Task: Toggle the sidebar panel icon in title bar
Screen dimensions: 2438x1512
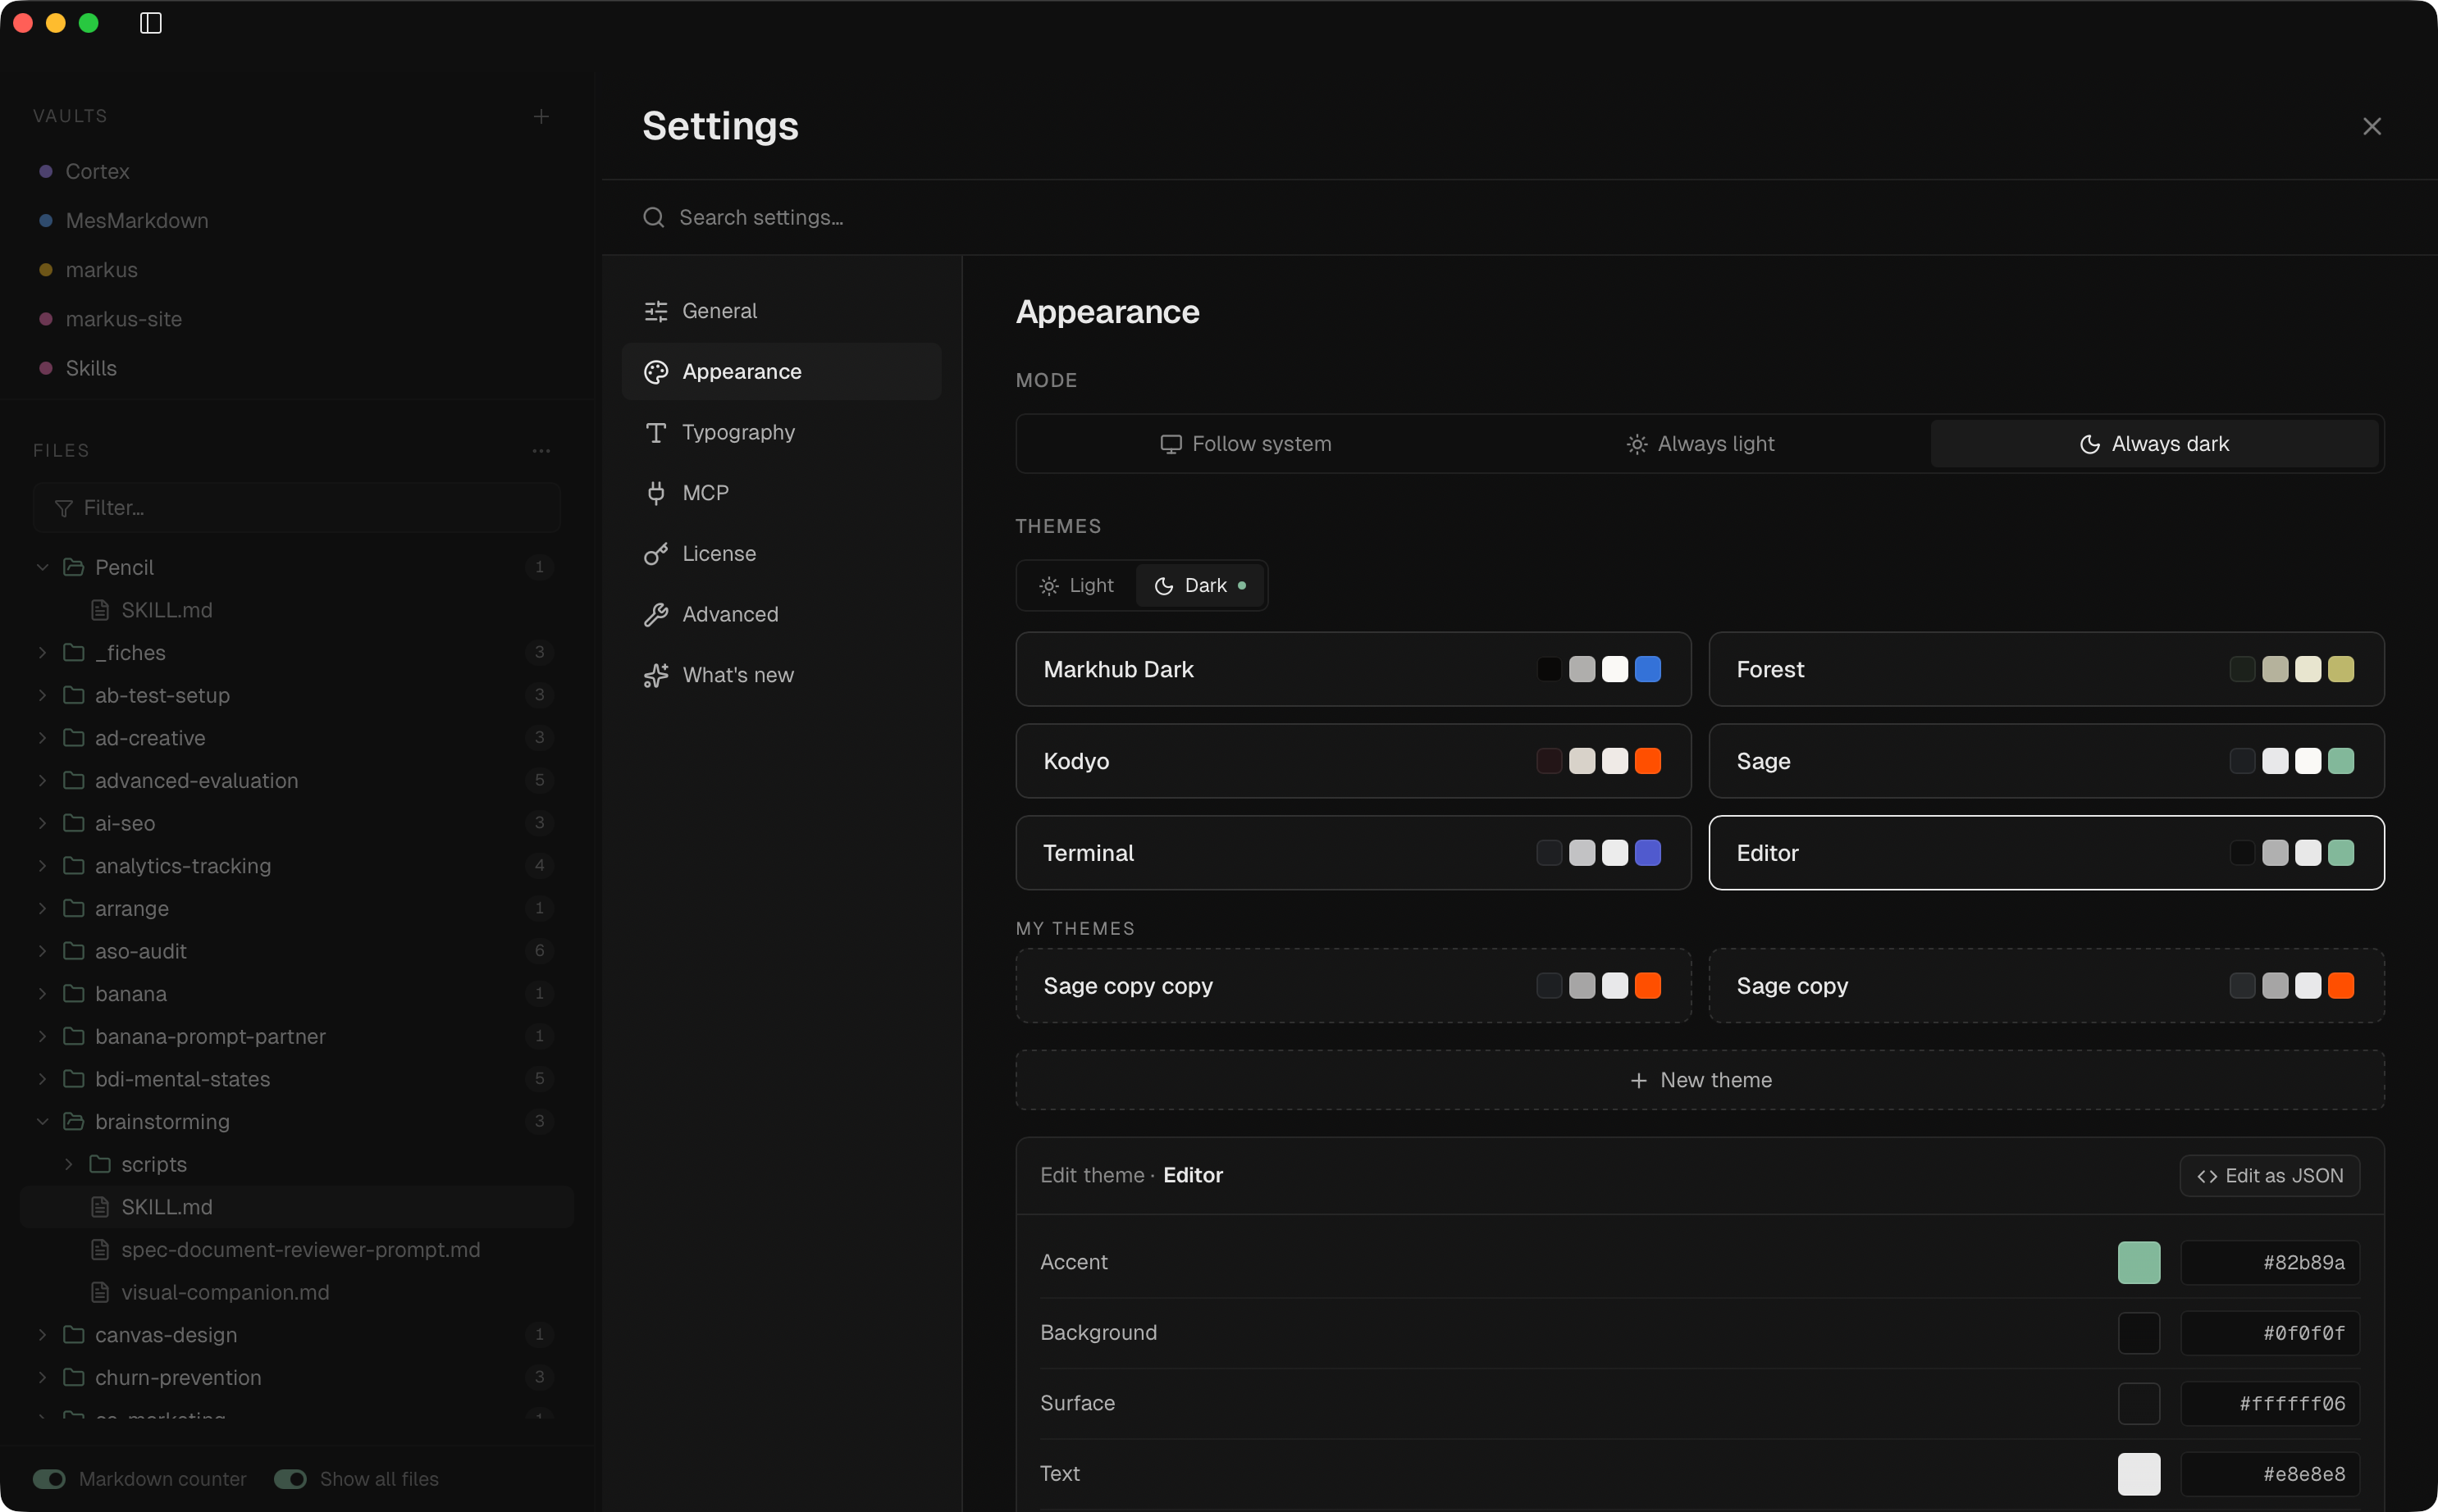Action: (150, 23)
